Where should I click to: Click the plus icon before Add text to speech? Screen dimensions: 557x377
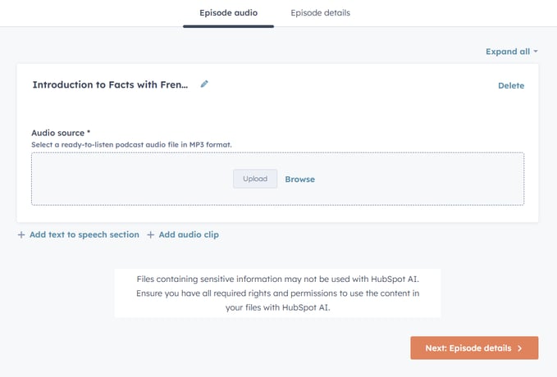coord(21,235)
